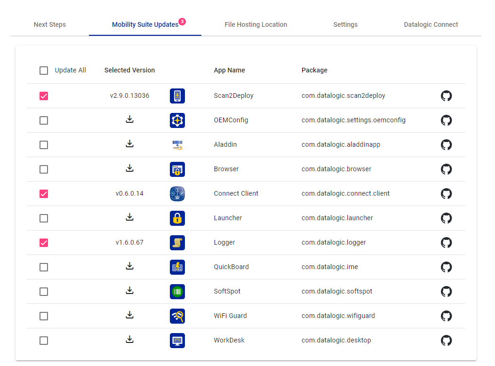Screen dimensions: 495x366
Task: Click package name com.datalogic.ime
Action: [329, 267]
